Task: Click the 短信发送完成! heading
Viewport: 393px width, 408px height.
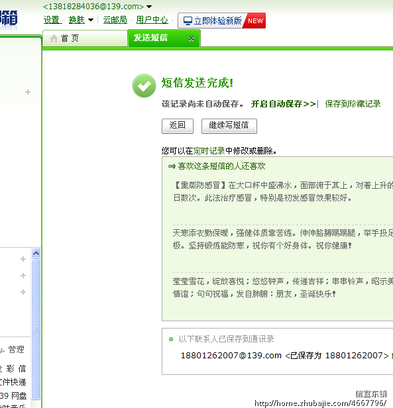Action: coord(197,83)
